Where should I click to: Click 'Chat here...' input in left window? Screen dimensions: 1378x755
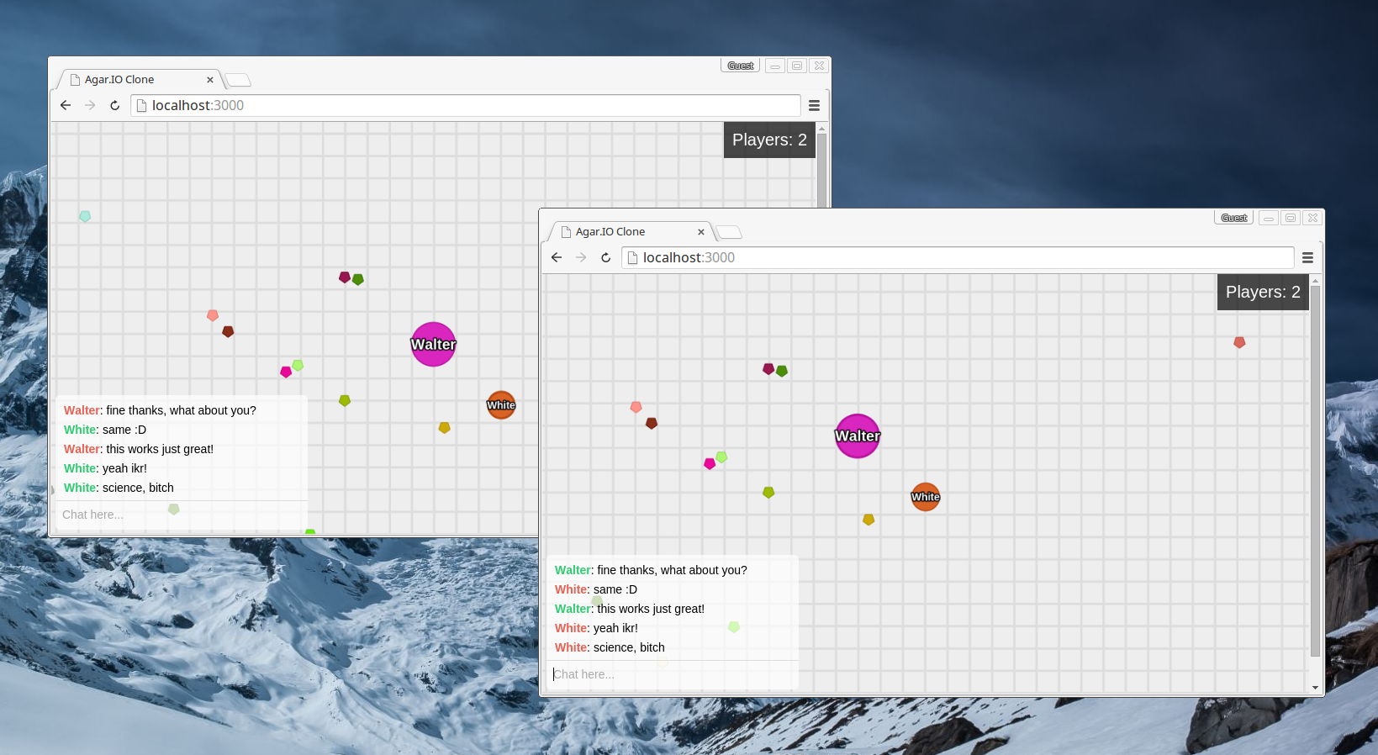coord(181,515)
